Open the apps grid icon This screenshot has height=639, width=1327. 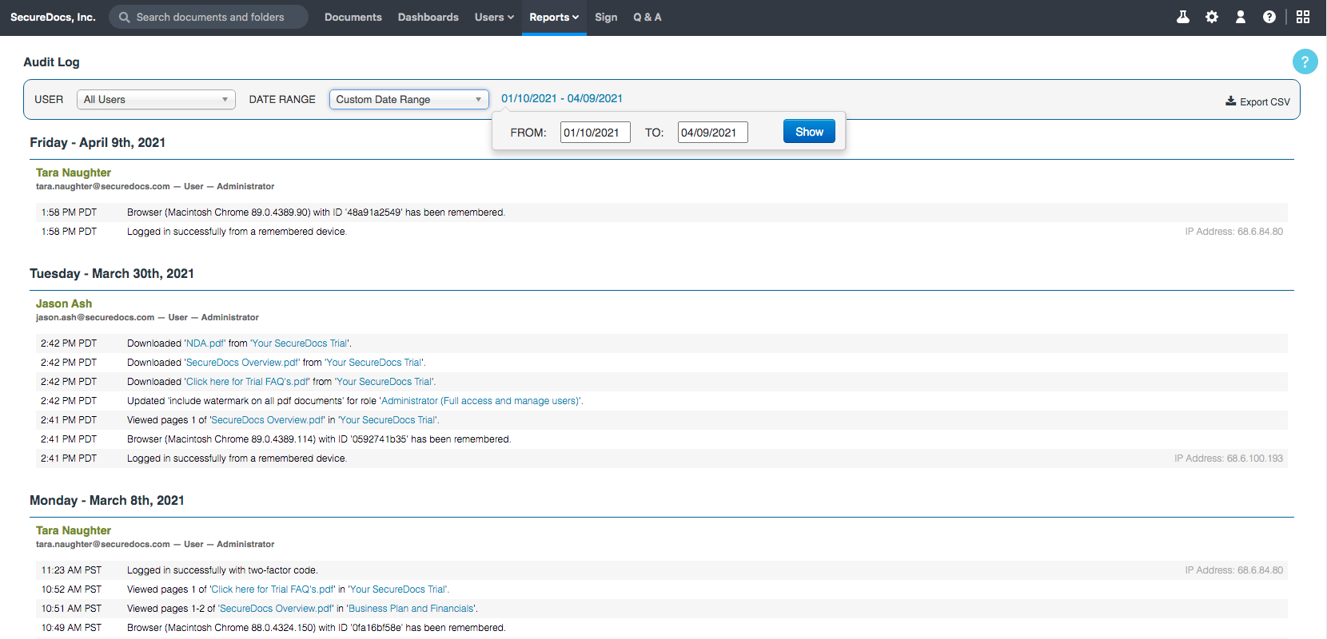tap(1303, 17)
